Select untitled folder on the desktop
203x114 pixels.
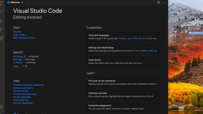(195, 33)
